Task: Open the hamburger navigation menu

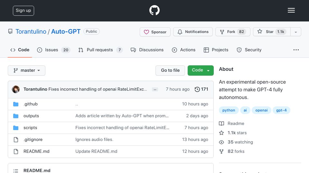Action: [x=291, y=10]
